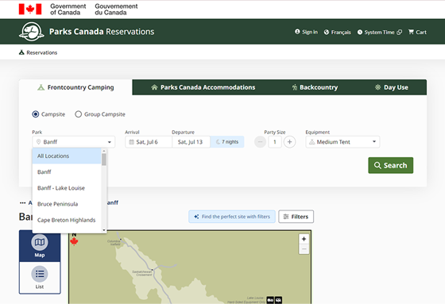Screen dimensions: 445x304
Task: Open the Equipment dropdown Medium Tent
Action: 342,142
